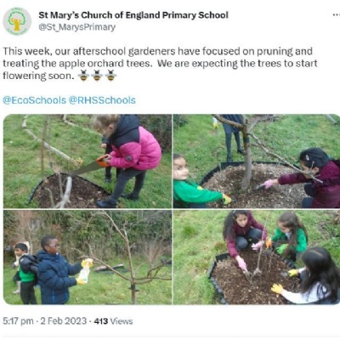Open photo of children mulching around a tree trunk

click(257, 161)
